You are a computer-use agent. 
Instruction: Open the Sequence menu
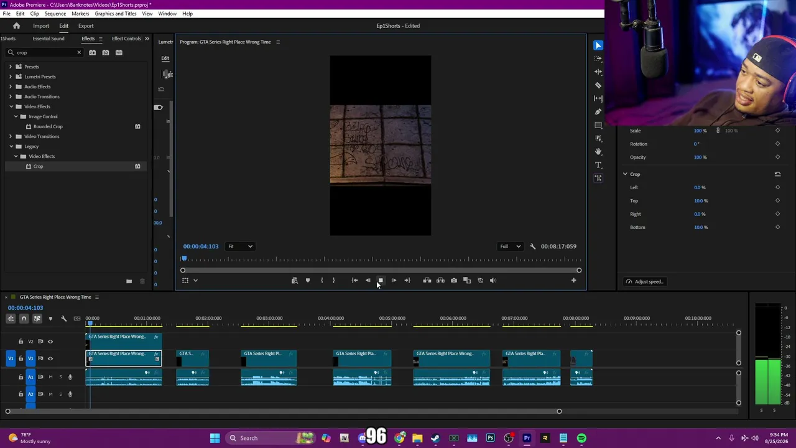pos(55,14)
